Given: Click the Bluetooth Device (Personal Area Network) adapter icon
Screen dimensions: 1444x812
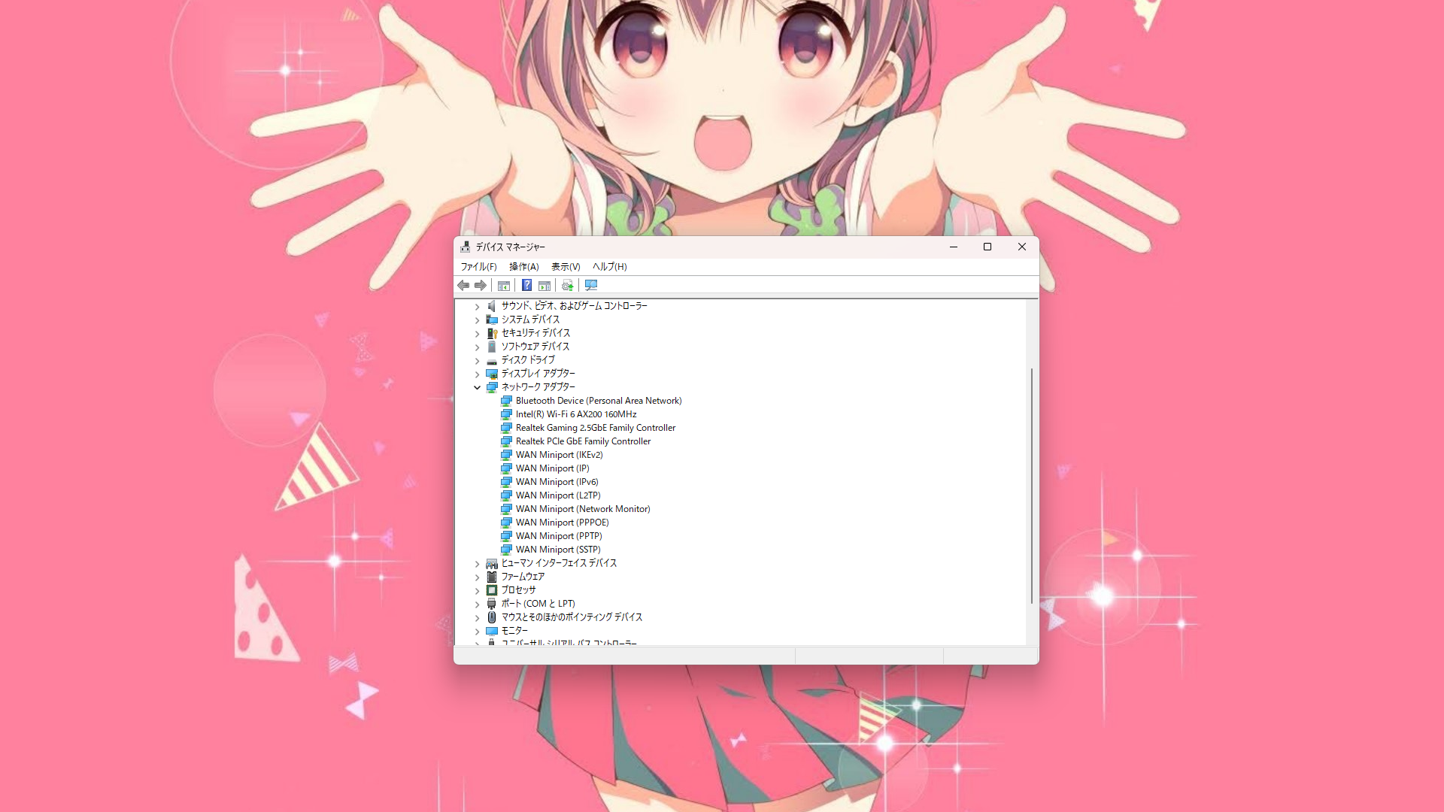Looking at the screenshot, I should [507, 401].
